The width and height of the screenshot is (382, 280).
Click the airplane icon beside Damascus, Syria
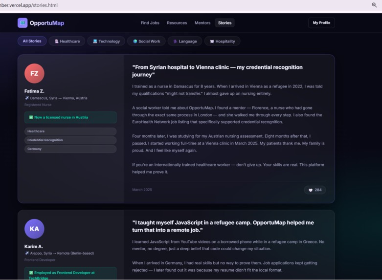click(27, 98)
